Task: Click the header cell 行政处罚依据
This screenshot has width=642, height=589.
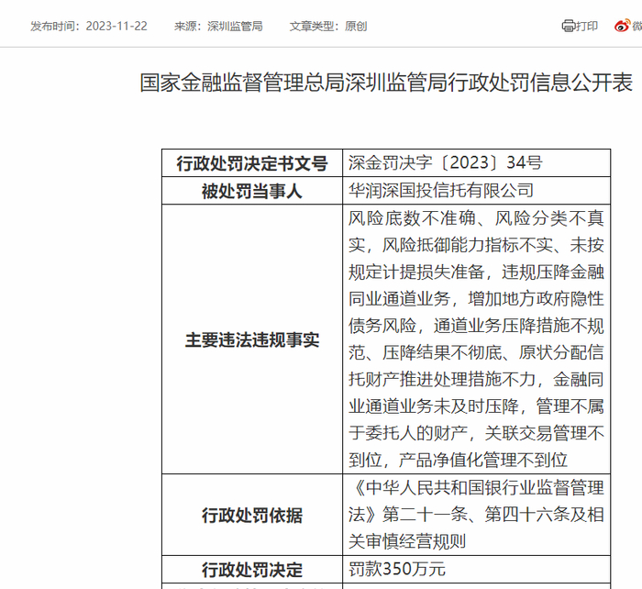Action: coord(252,516)
